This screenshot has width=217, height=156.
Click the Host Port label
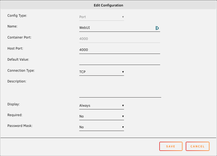15,48
